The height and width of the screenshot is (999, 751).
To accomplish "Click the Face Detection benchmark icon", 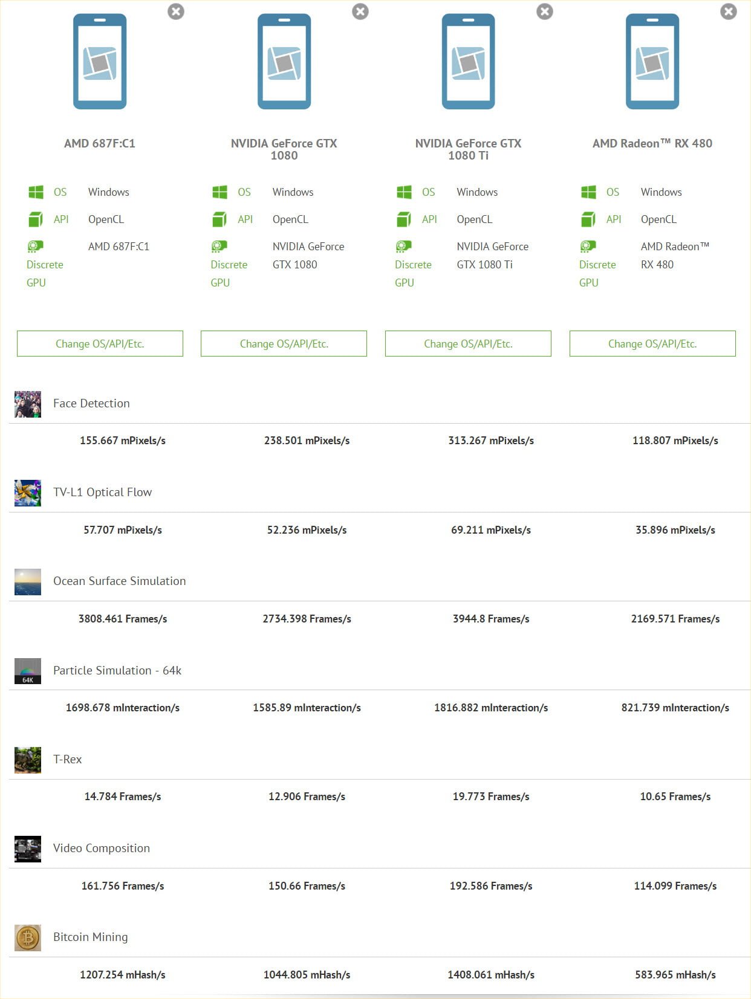I will [x=28, y=404].
